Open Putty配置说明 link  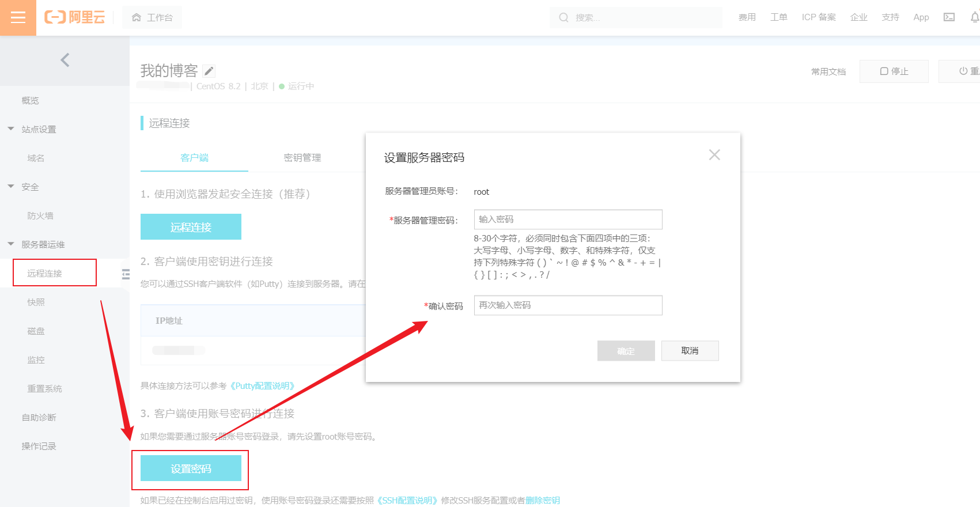point(262,385)
